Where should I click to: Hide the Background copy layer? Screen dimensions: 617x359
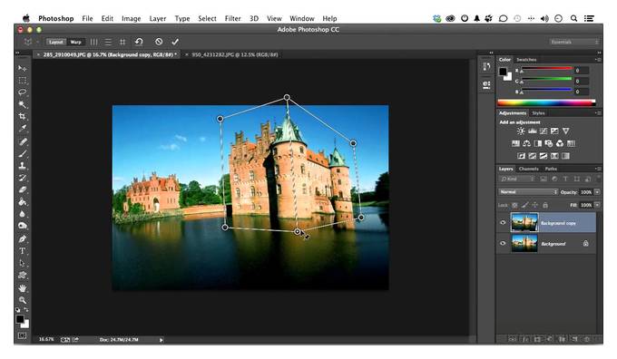503,222
